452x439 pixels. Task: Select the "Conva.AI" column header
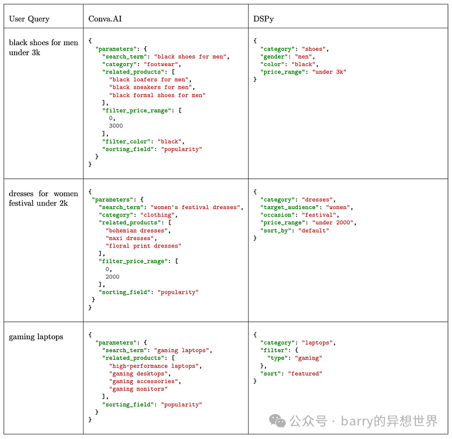click(x=105, y=19)
